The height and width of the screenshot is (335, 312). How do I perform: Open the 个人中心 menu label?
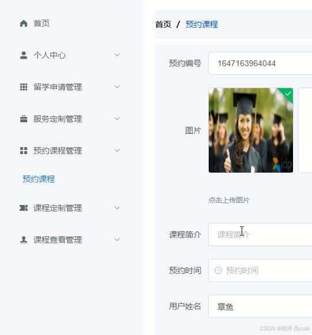pos(50,55)
